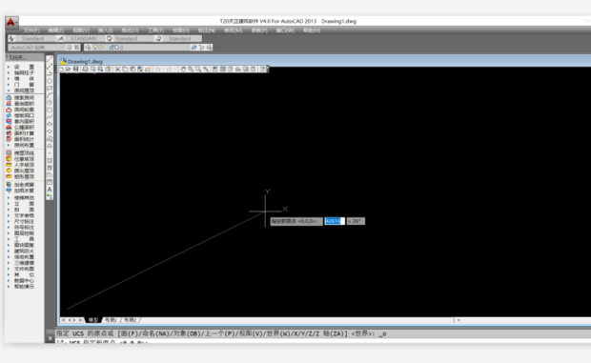Open the Layer Properties Manager icon
The image size is (591, 363).
pos(88,48)
